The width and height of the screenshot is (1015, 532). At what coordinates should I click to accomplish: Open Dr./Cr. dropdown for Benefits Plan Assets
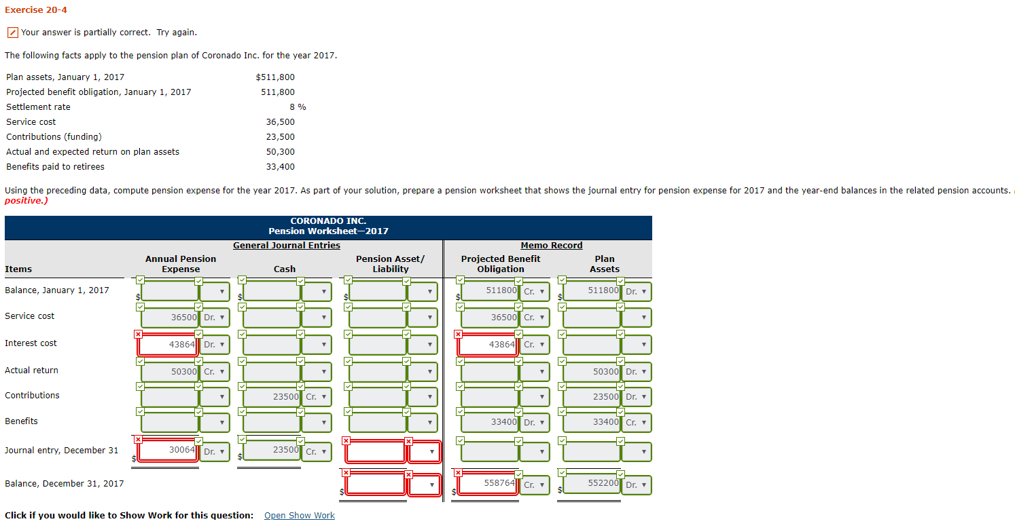[x=637, y=422]
